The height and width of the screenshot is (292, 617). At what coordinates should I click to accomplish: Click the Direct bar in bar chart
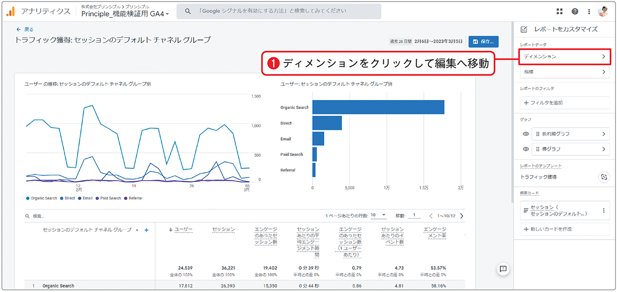(327, 123)
